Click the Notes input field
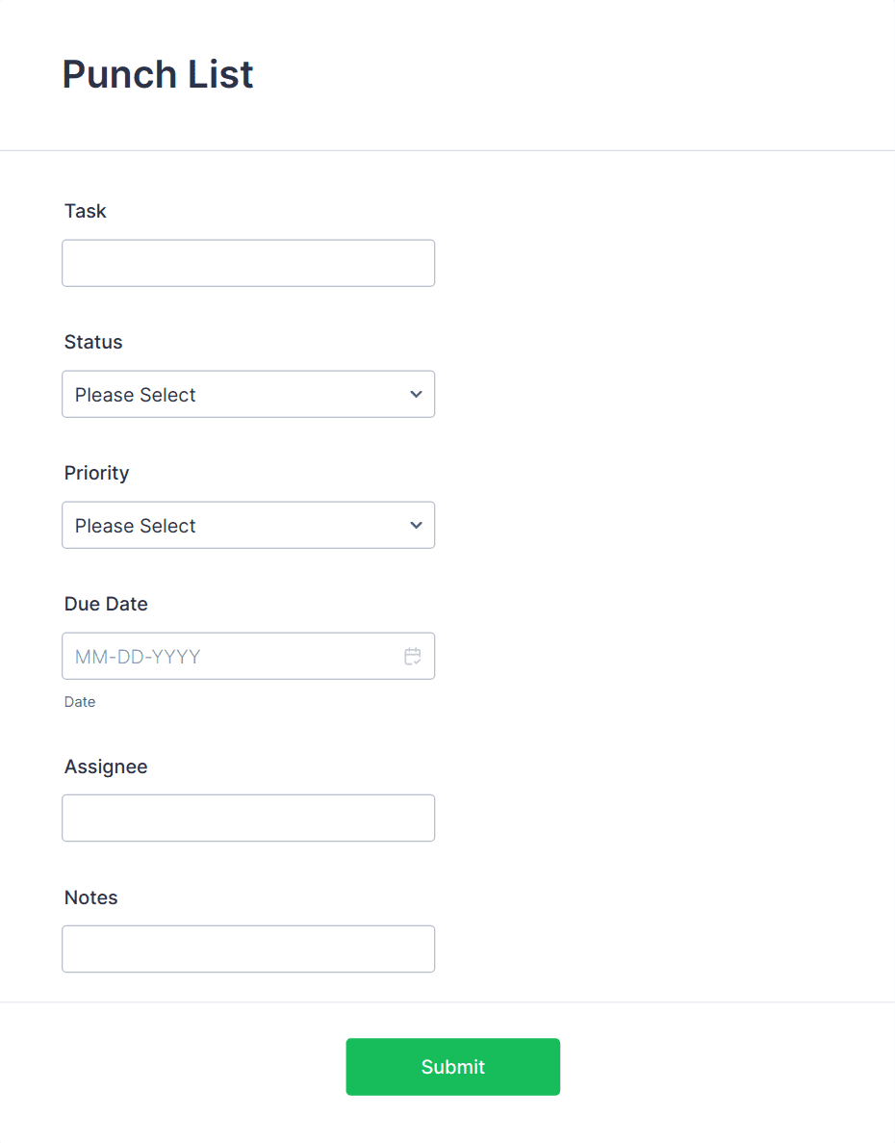Image resolution: width=895 pixels, height=1143 pixels. [248, 948]
